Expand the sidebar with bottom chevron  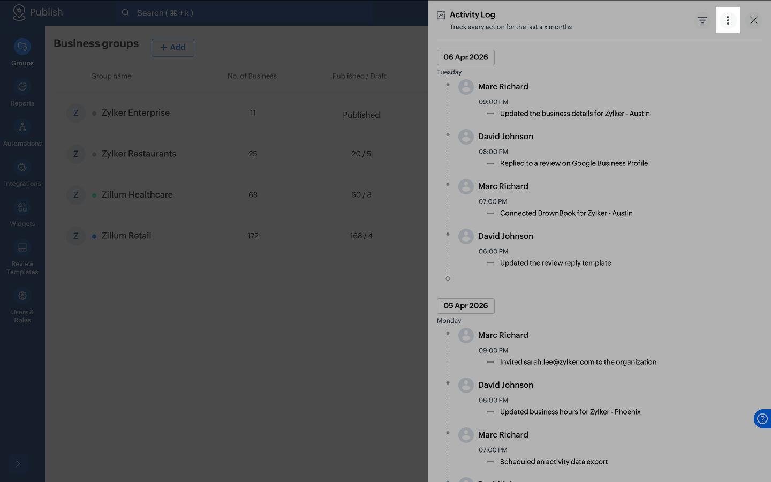[x=18, y=464]
